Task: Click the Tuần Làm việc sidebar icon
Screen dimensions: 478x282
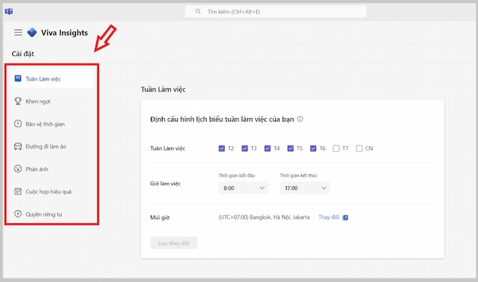Action: click(18, 79)
